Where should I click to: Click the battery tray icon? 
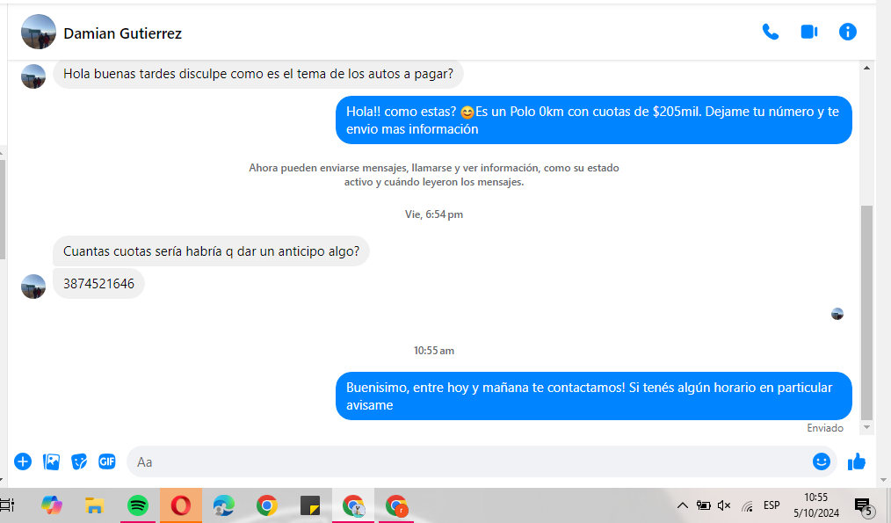coord(704,505)
